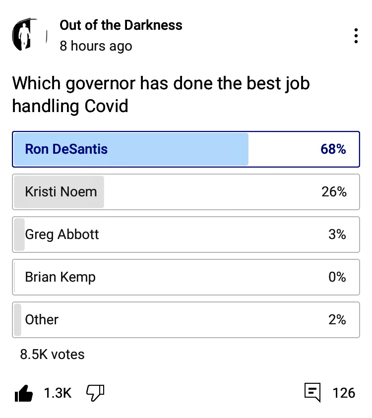Click the 3% result next to Greg Abbott

pyautogui.click(x=337, y=235)
